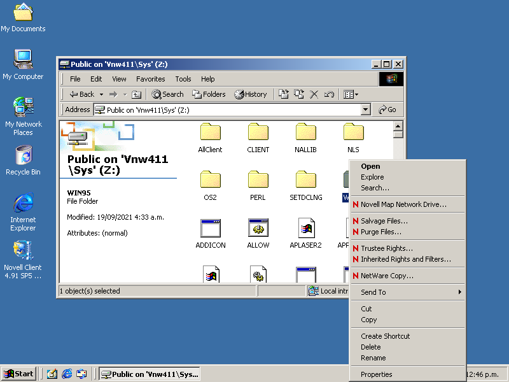The height and width of the screenshot is (382, 509).
Task: Go forward with the Forward arrow
Action: coord(113,94)
